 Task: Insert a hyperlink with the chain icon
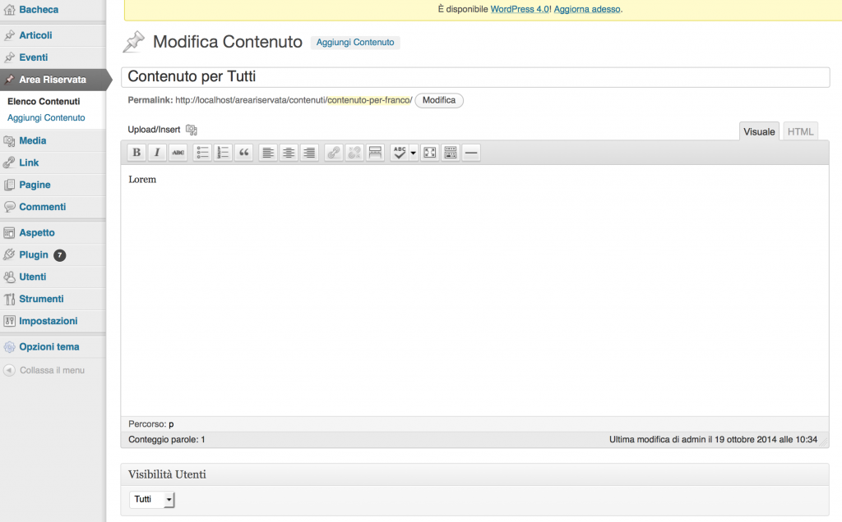coord(334,153)
